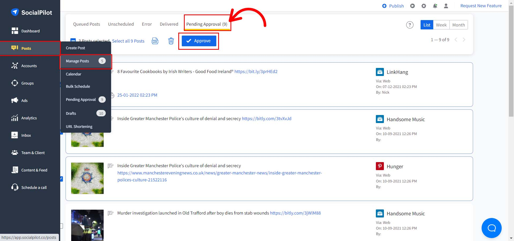Open the user profile icon
The width and height of the screenshot is (514, 241).
(446, 6)
